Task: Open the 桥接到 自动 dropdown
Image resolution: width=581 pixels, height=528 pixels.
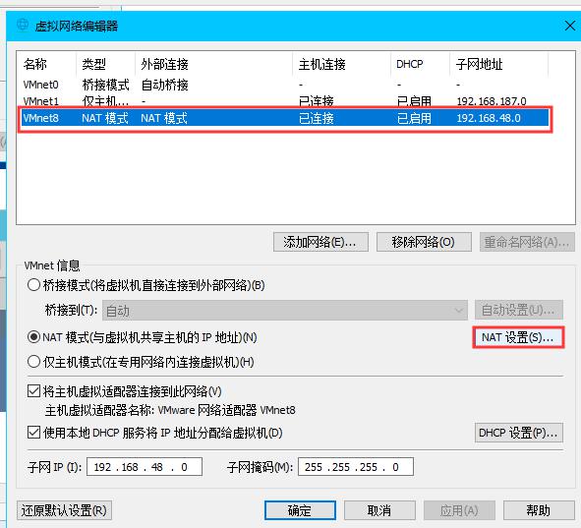Action: pyautogui.click(x=284, y=311)
